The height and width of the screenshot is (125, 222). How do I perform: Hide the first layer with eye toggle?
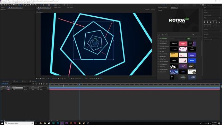point(1,88)
